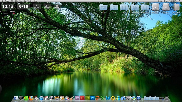182x102 pixels.
Task: Open the Finder menu
Action: (7, 1)
